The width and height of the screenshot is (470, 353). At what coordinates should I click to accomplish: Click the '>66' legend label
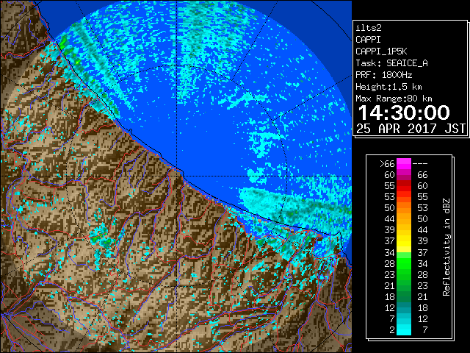(x=387, y=164)
